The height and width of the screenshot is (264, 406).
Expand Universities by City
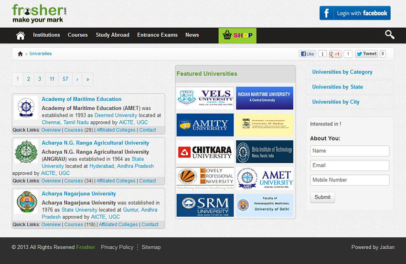pos(336,102)
